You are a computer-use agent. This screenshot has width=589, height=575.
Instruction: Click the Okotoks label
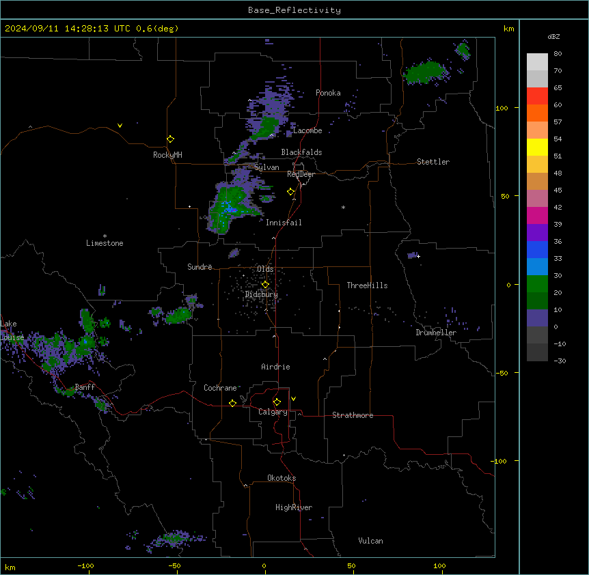tap(282, 478)
